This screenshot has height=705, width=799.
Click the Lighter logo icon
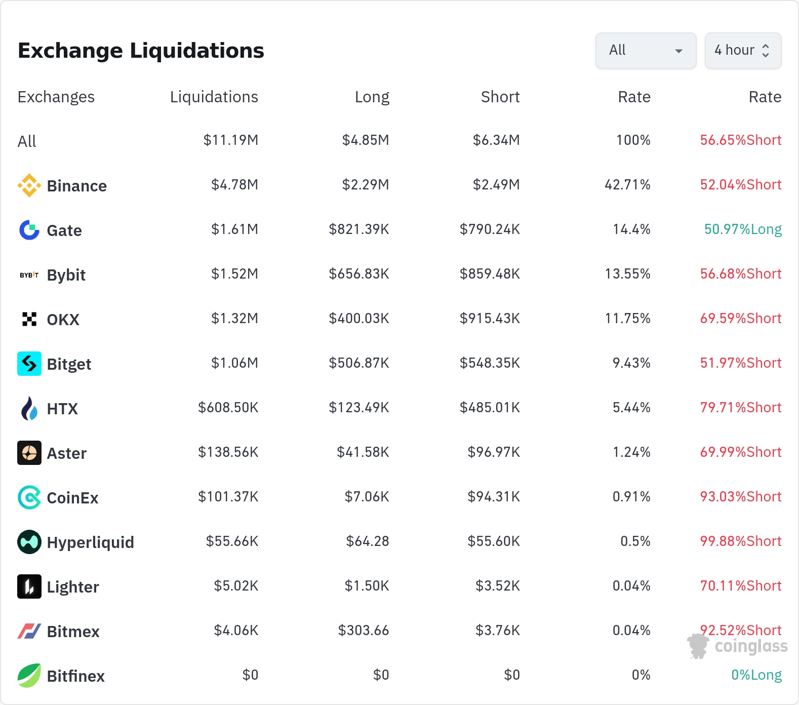coord(29,586)
